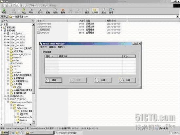Click the Size (大小) column header in VDM dialog
Viewport: 180px width, 135px height.
coord(129,56)
